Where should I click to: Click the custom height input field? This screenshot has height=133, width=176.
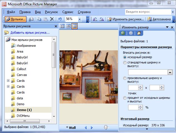pyautogui.click(x=155, y=88)
